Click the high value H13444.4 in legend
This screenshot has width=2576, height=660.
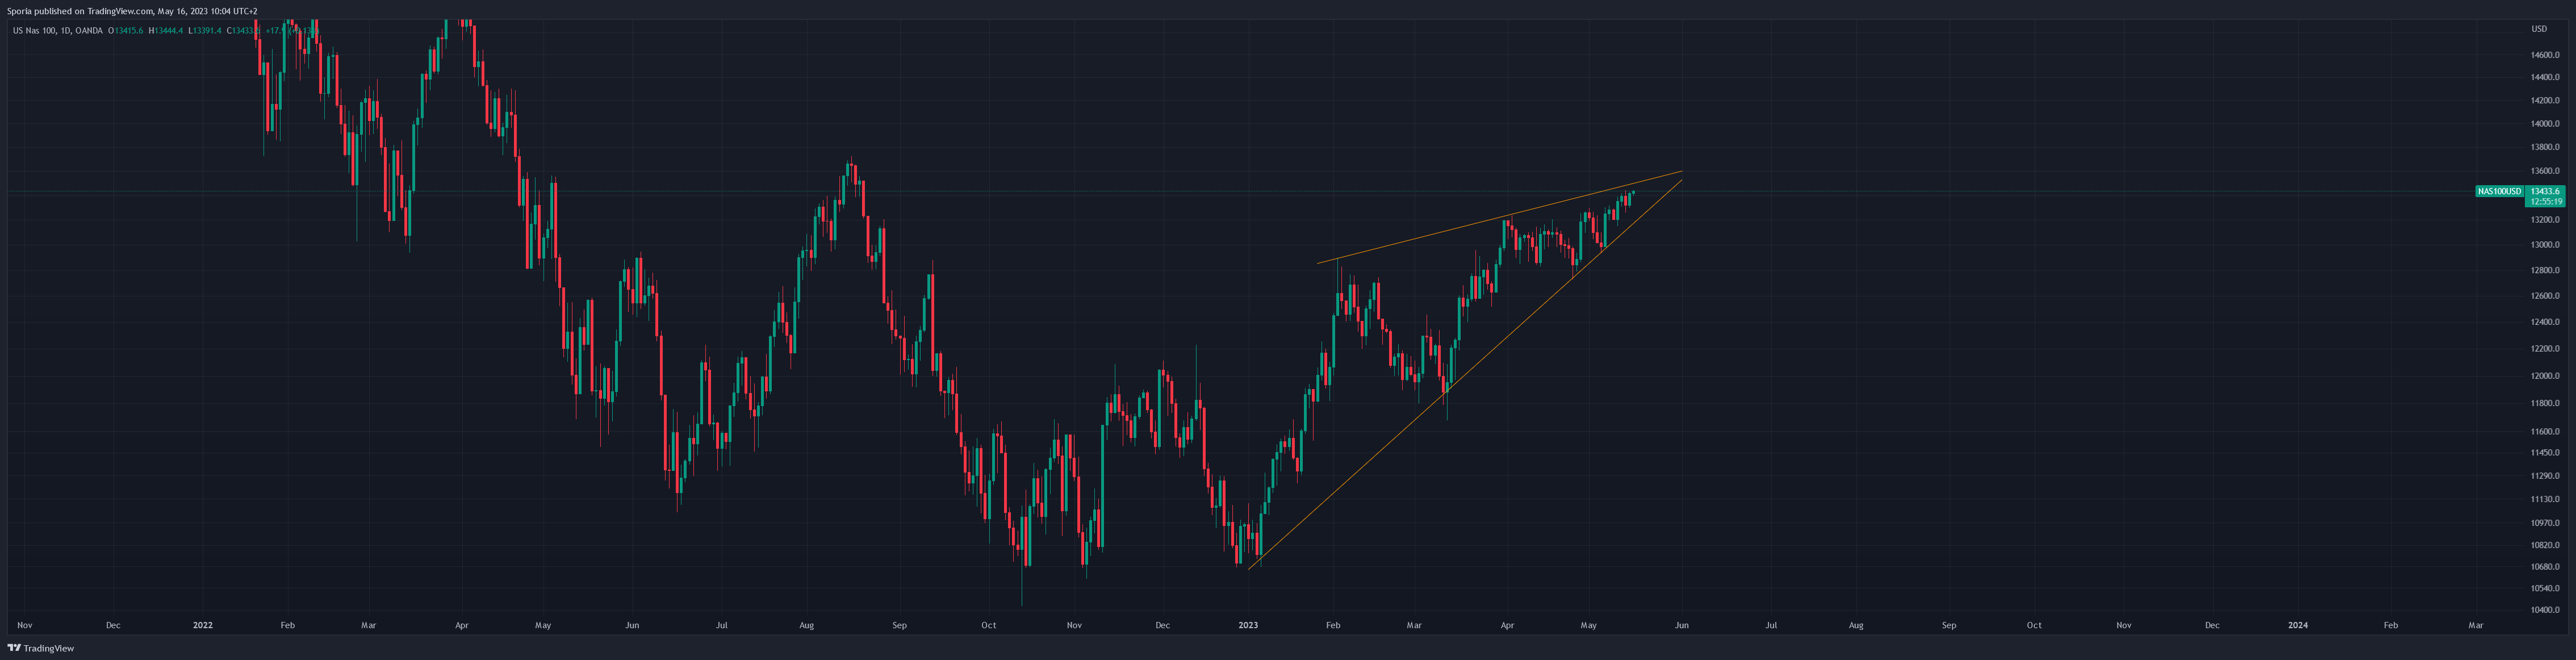pos(166,31)
